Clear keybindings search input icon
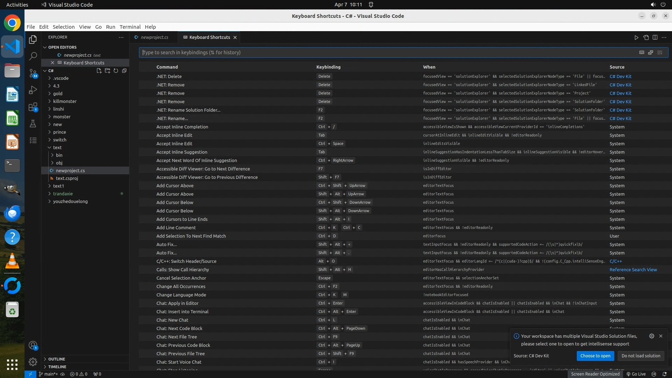The image size is (672, 378). (x=660, y=52)
